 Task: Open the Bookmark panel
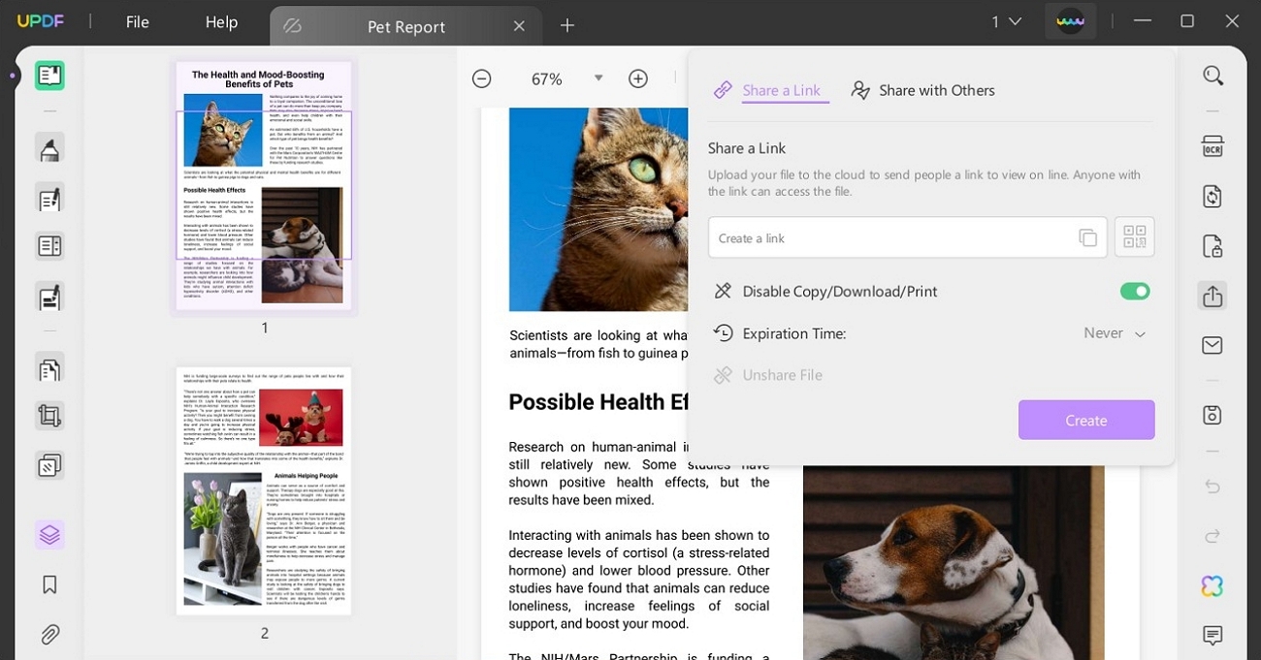[49, 583]
